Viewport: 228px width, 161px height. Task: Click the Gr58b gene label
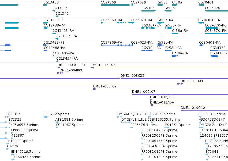coord(170,8)
